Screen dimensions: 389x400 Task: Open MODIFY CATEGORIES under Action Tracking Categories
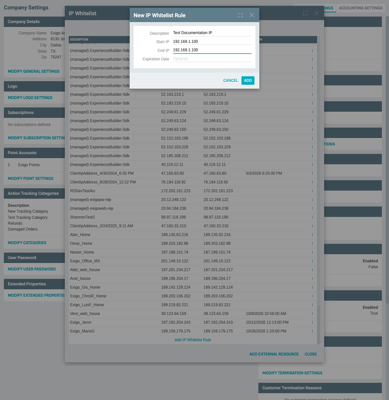27,243
